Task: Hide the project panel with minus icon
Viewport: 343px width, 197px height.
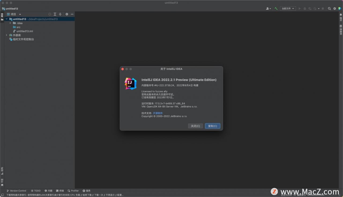Action: click(72, 14)
